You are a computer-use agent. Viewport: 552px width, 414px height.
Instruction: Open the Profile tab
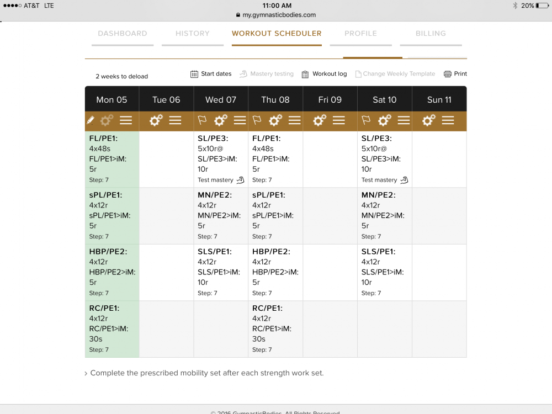coord(361,34)
